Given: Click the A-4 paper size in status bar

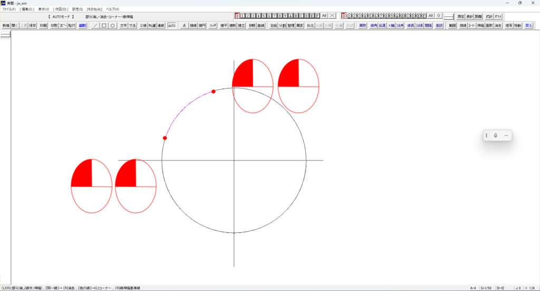Looking at the screenshot, I should pyautogui.click(x=473, y=288).
